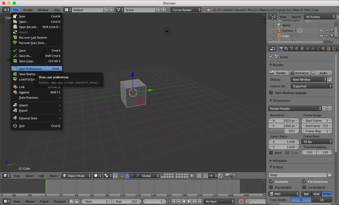Click the play animation button in timeline
This screenshot has height=205, width=339.
click(189, 202)
